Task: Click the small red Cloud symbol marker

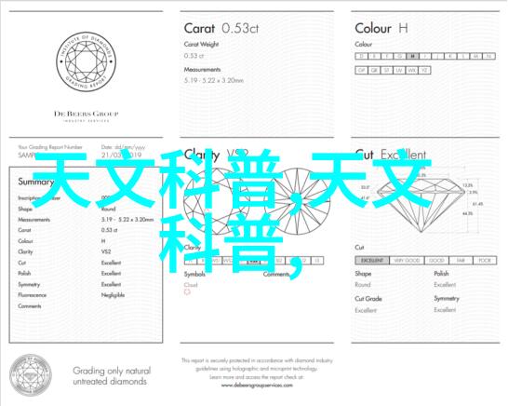Action: [x=187, y=292]
